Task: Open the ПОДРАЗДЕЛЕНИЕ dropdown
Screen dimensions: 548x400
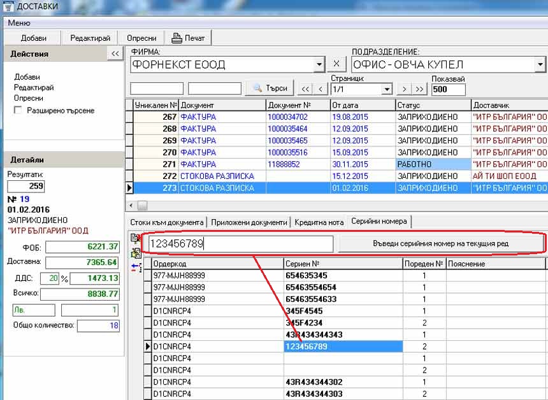Action: point(540,64)
